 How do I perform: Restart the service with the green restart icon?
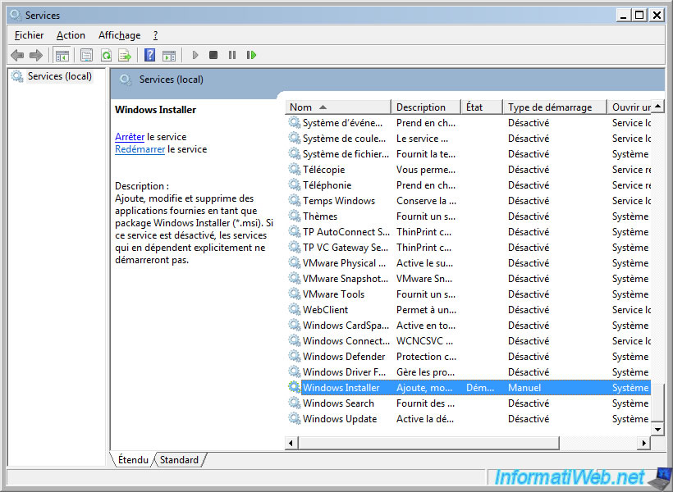[x=251, y=55]
